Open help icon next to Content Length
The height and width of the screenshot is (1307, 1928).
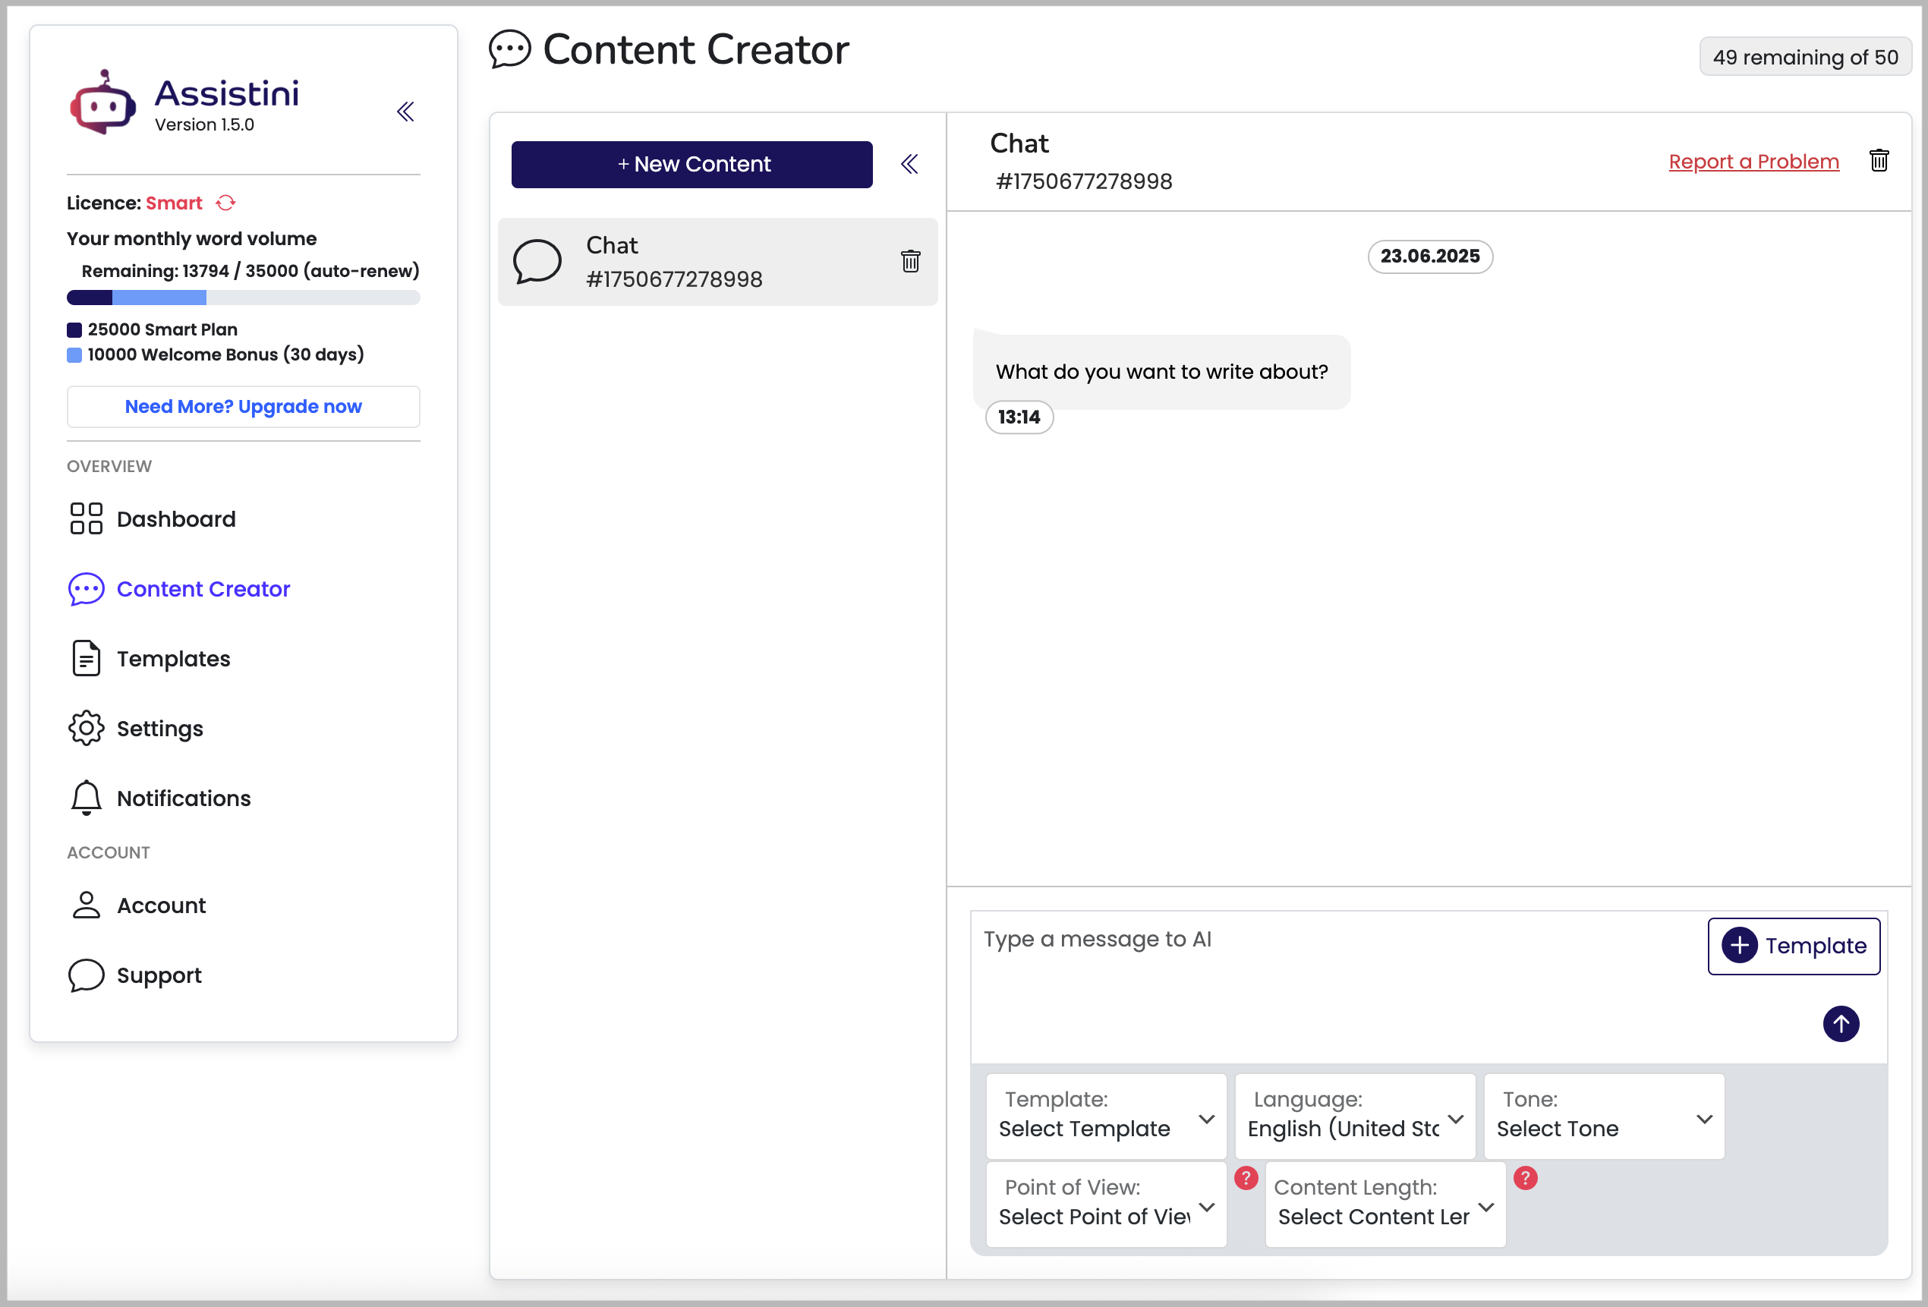[x=1525, y=1178]
